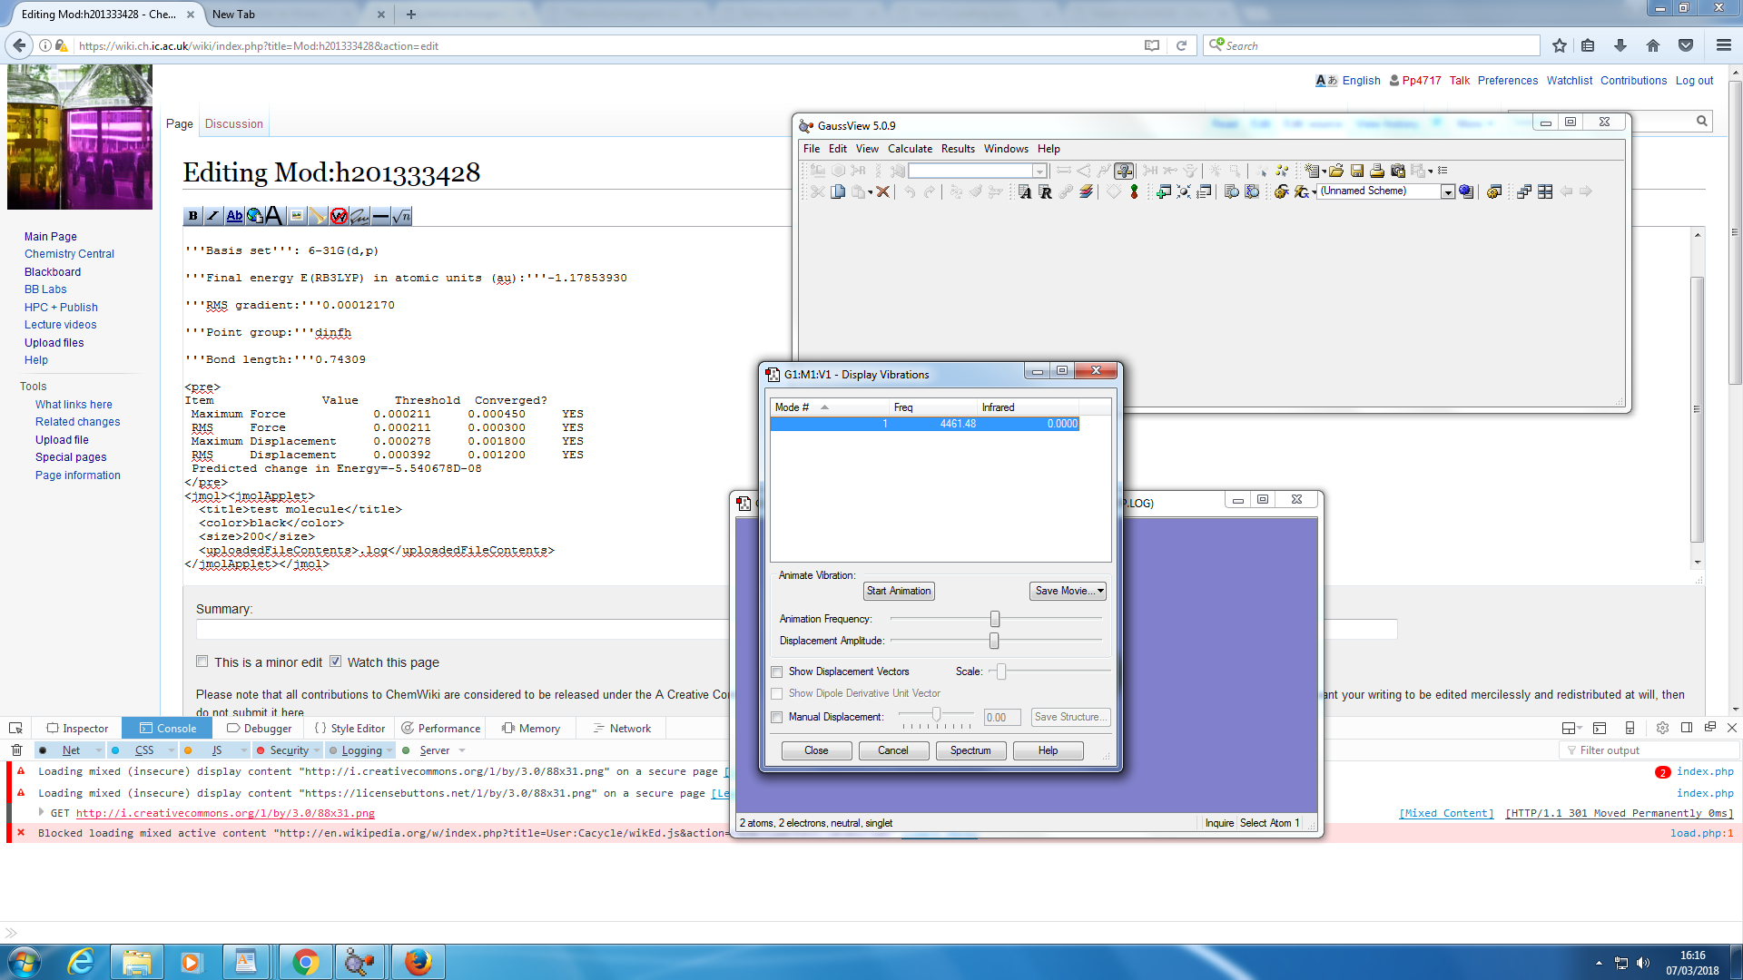Click the Open file icon in GaussView
The image size is (1743, 980).
coord(1335,171)
